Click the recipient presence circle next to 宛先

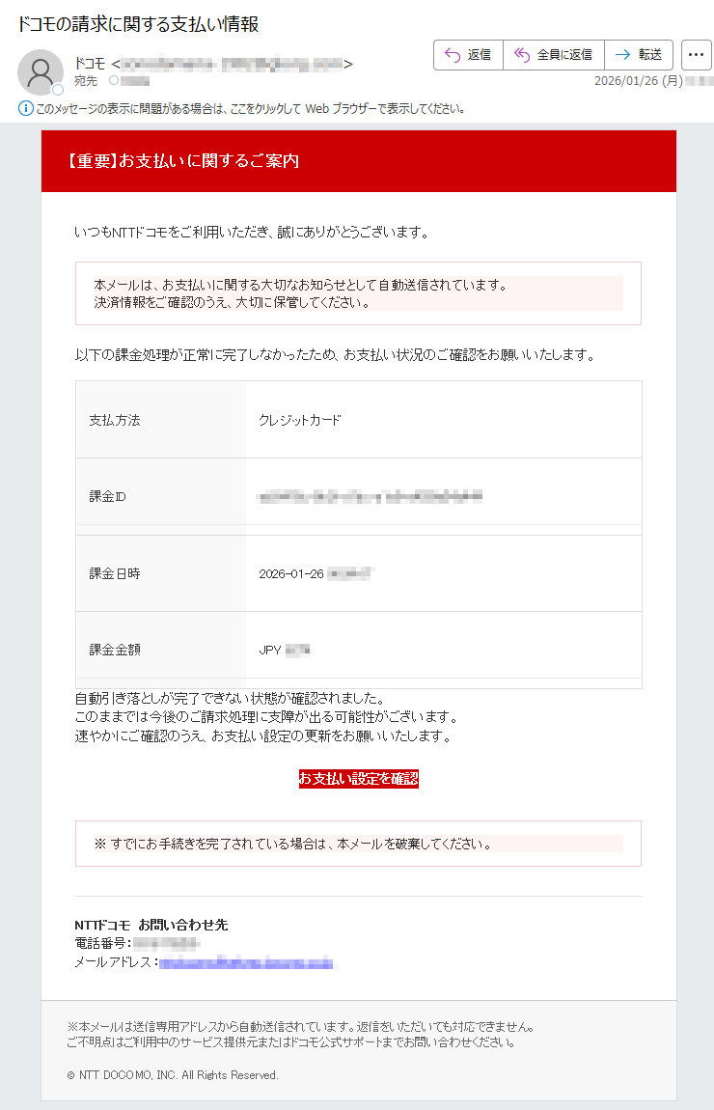pyautogui.click(x=113, y=81)
